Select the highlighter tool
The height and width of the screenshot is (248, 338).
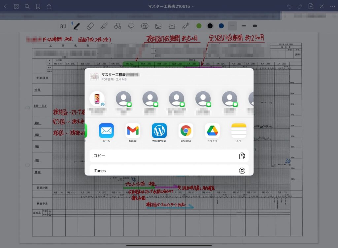point(104,26)
